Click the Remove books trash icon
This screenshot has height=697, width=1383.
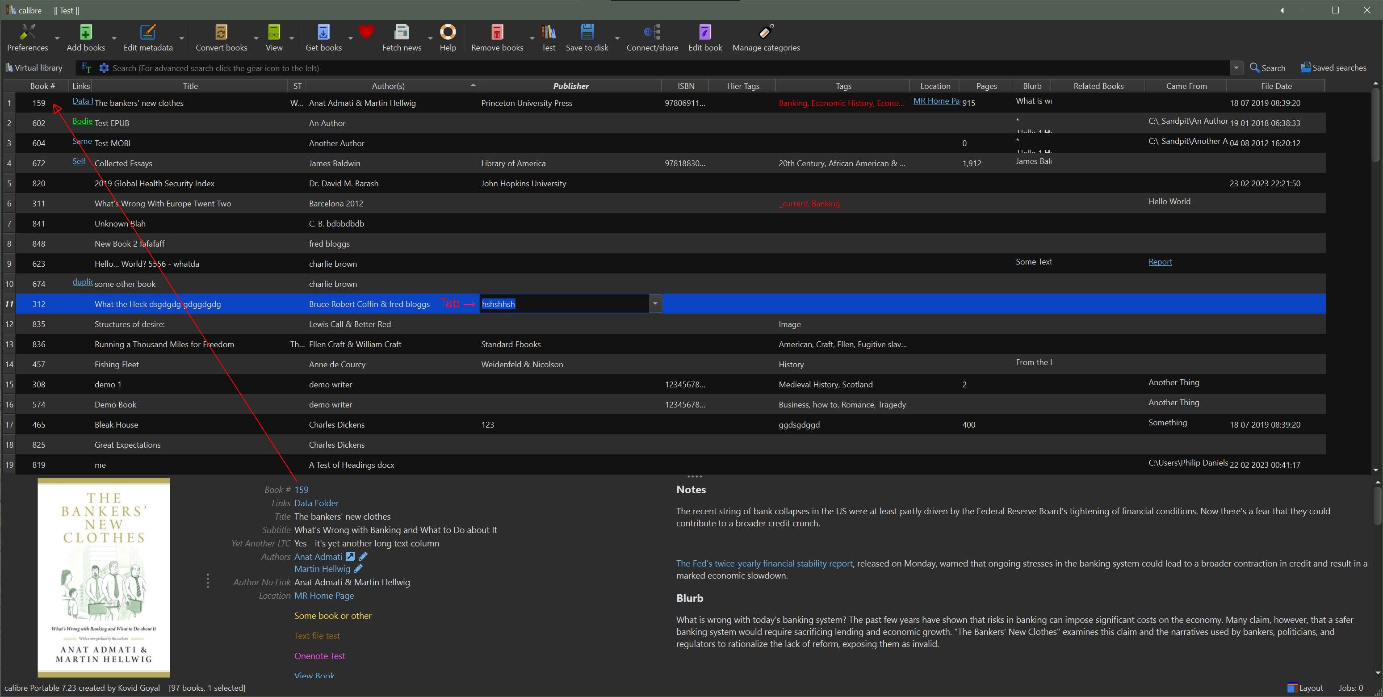coord(497,33)
